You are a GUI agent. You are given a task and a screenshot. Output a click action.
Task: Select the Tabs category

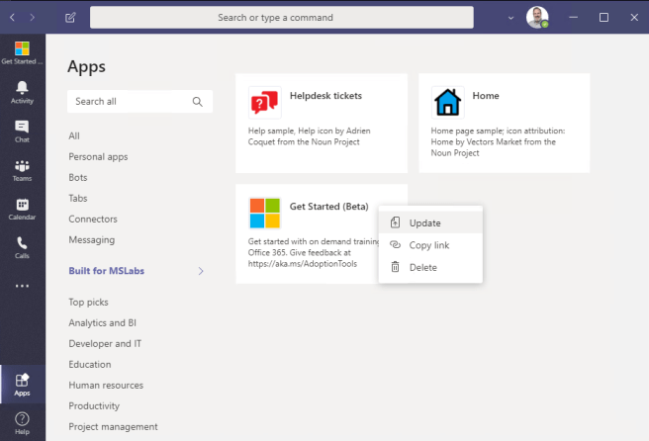pos(78,198)
